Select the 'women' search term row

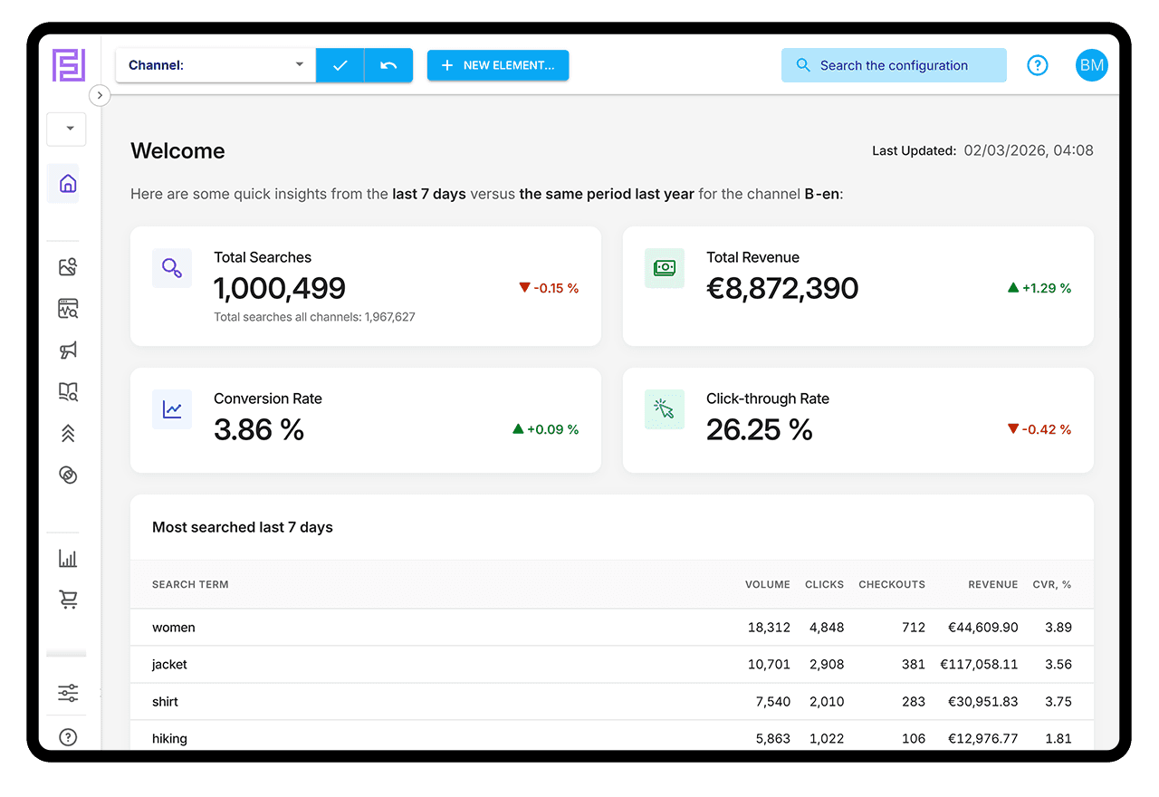(x=612, y=627)
